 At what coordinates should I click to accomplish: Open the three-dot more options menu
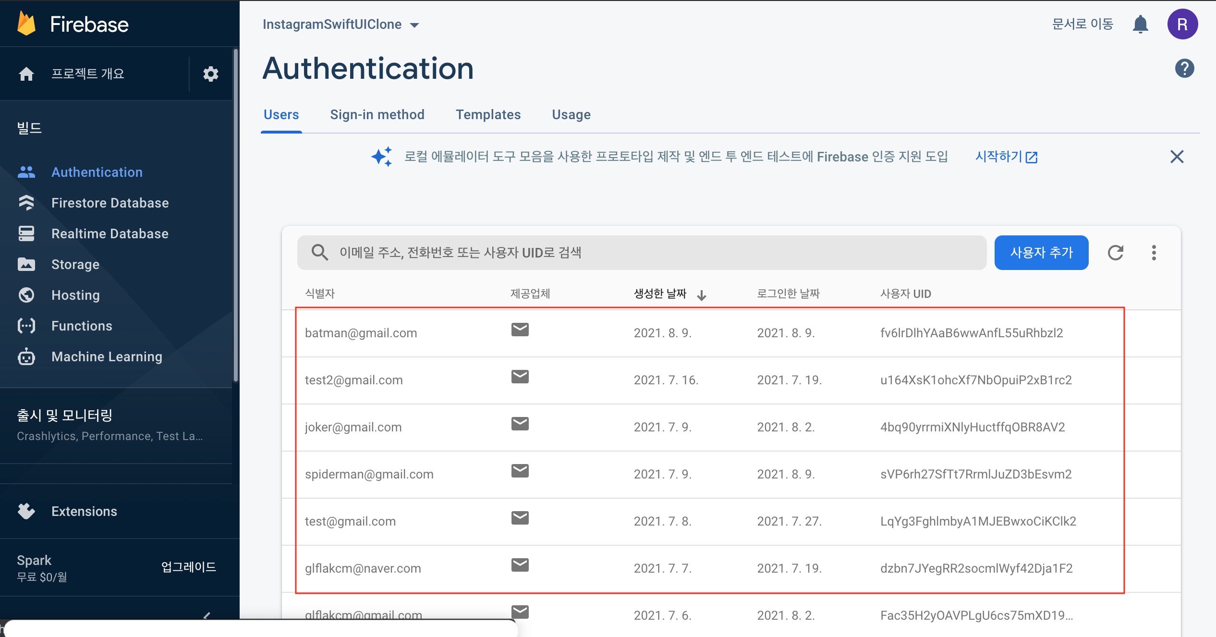pyautogui.click(x=1154, y=253)
